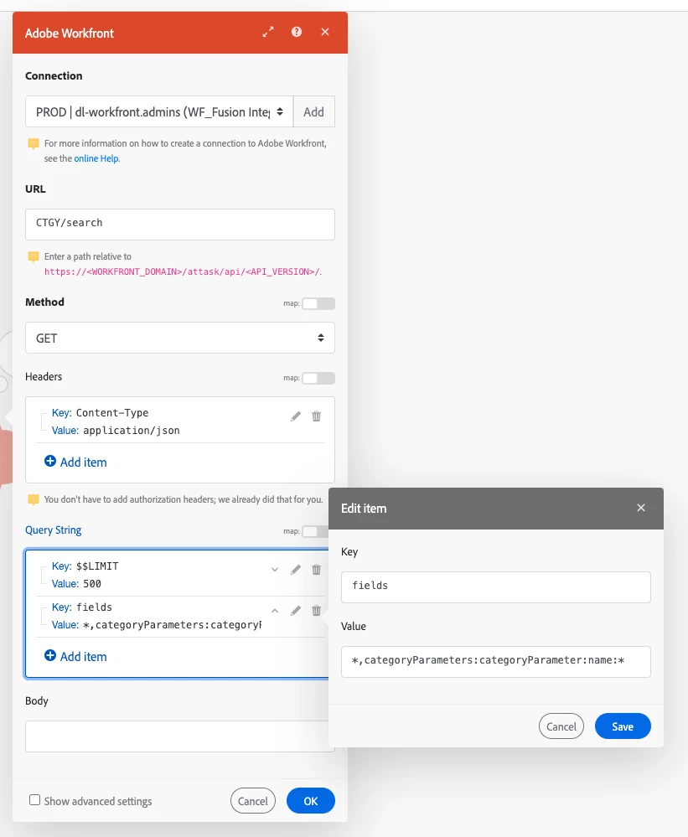Cancel the Adobe Workfront panel
The height and width of the screenshot is (837, 688).
tap(253, 801)
